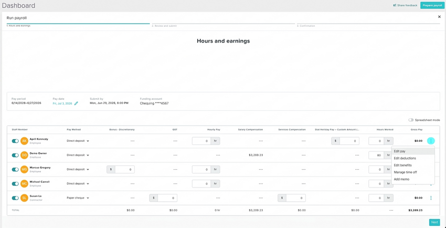Click the Chequing ****4567 funding account text
The width and height of the screenshot is (446, 228).
coord(154,103)
